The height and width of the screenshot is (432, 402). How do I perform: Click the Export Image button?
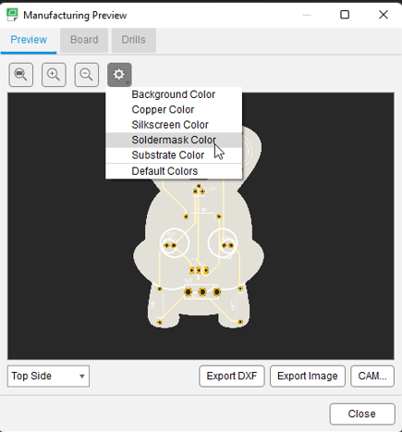coord(308,376)
